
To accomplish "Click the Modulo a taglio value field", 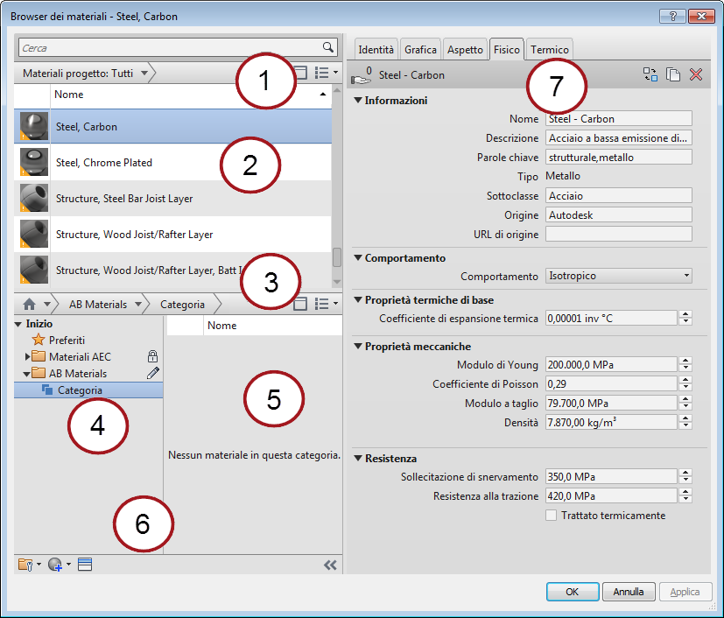I will pyautogui.click(x=611, y=403).
